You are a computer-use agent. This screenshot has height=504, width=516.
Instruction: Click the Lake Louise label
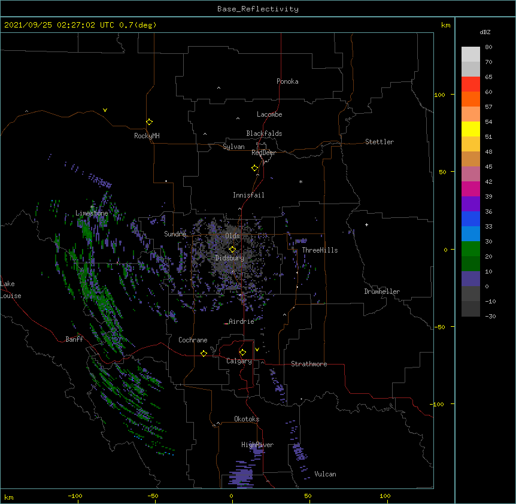click(x=11, y=290)
